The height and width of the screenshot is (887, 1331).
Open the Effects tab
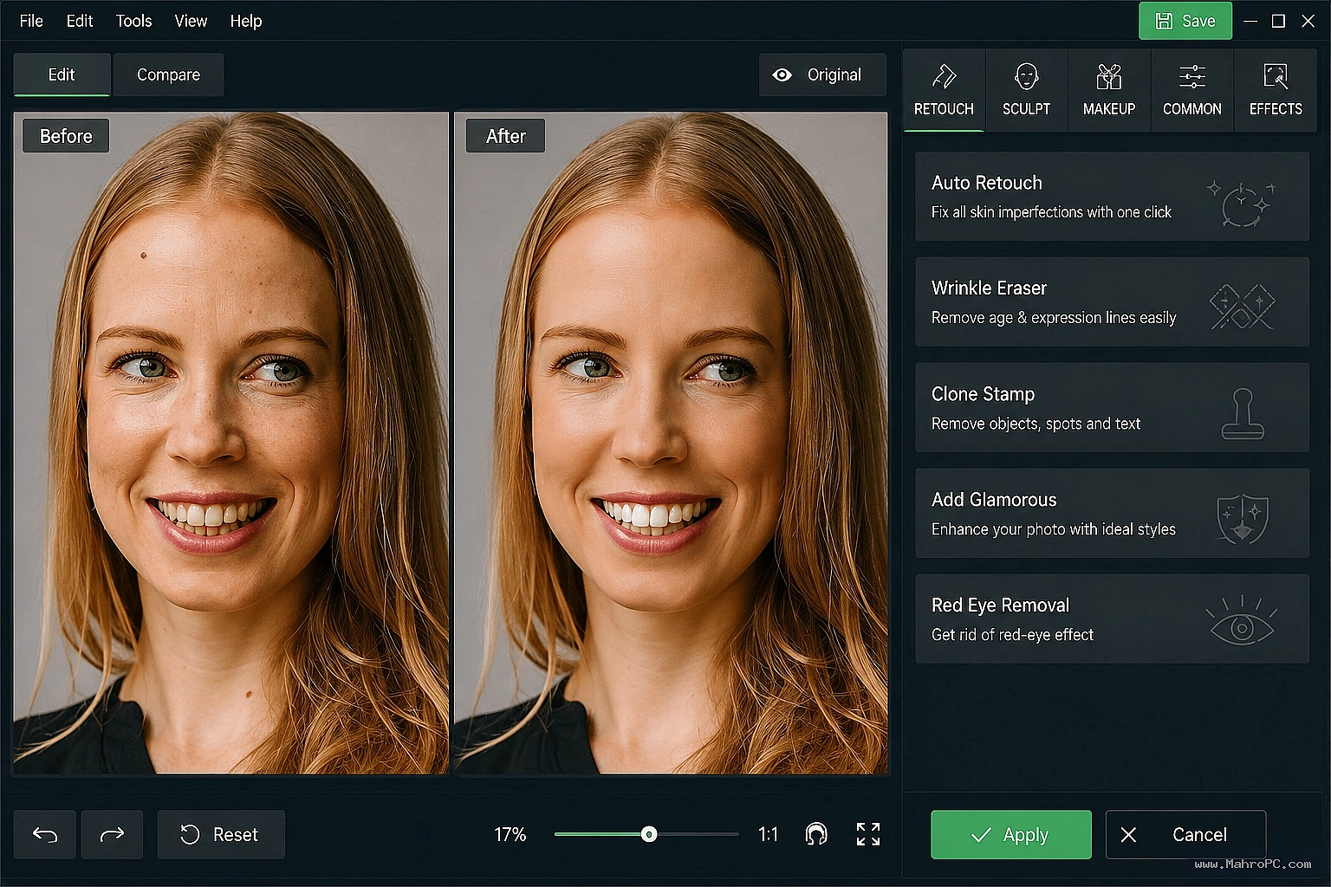(x=1276, y=90)
